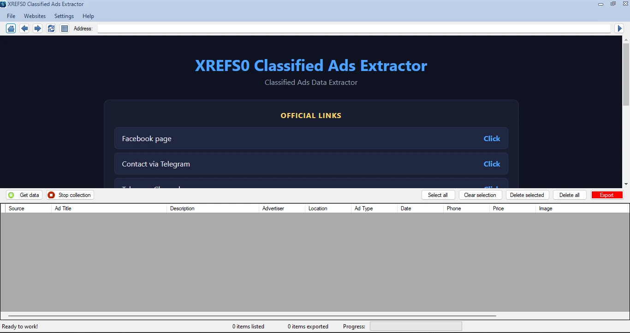The height and width of the screenshot is (333, 630).
Task: Click the "Contact via Telegram" row label
Action: click(x=156, y=164)
